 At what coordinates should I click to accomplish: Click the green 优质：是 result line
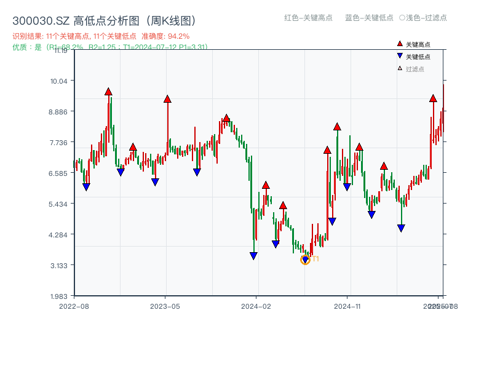point(110,47)
